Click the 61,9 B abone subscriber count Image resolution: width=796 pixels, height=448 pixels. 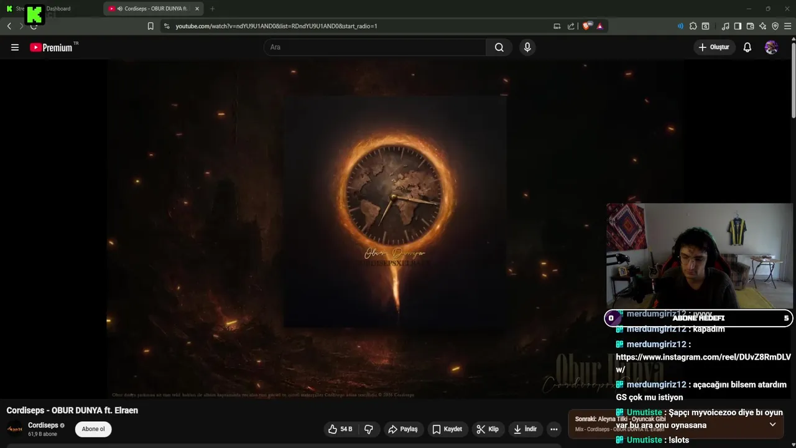[42, 434]
